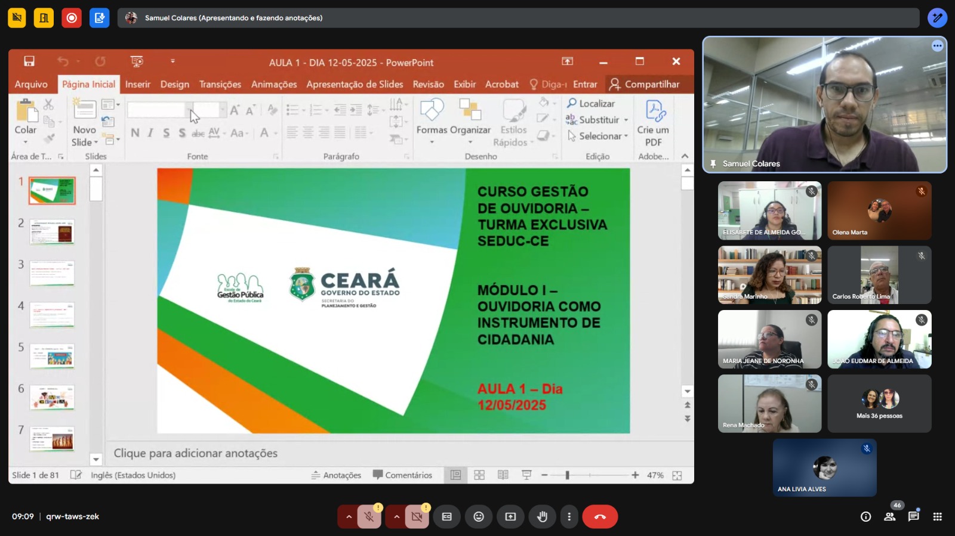Click the present screen button

coord(510,517)
